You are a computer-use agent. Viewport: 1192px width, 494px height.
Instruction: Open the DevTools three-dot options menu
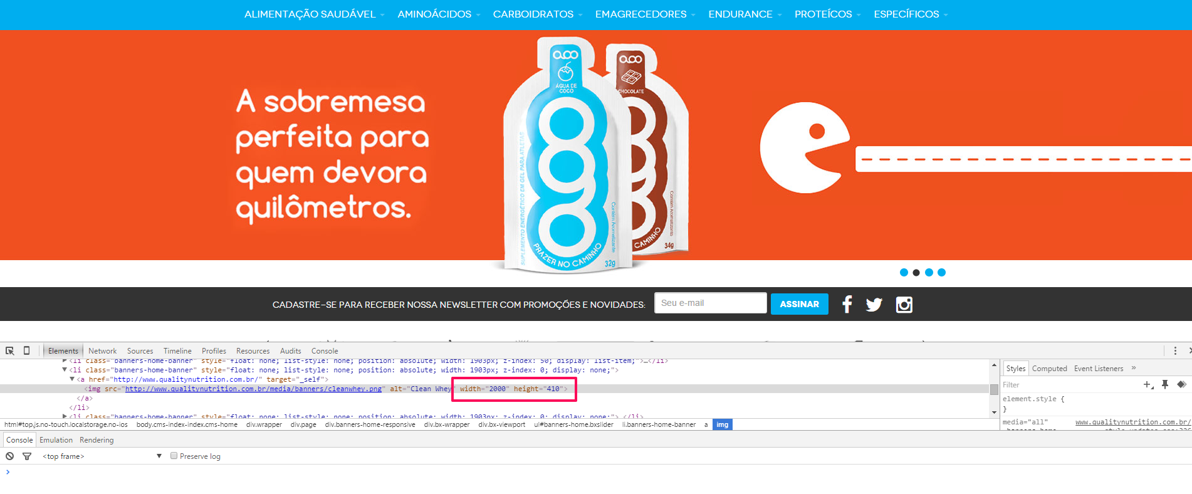click(1175, 350)
